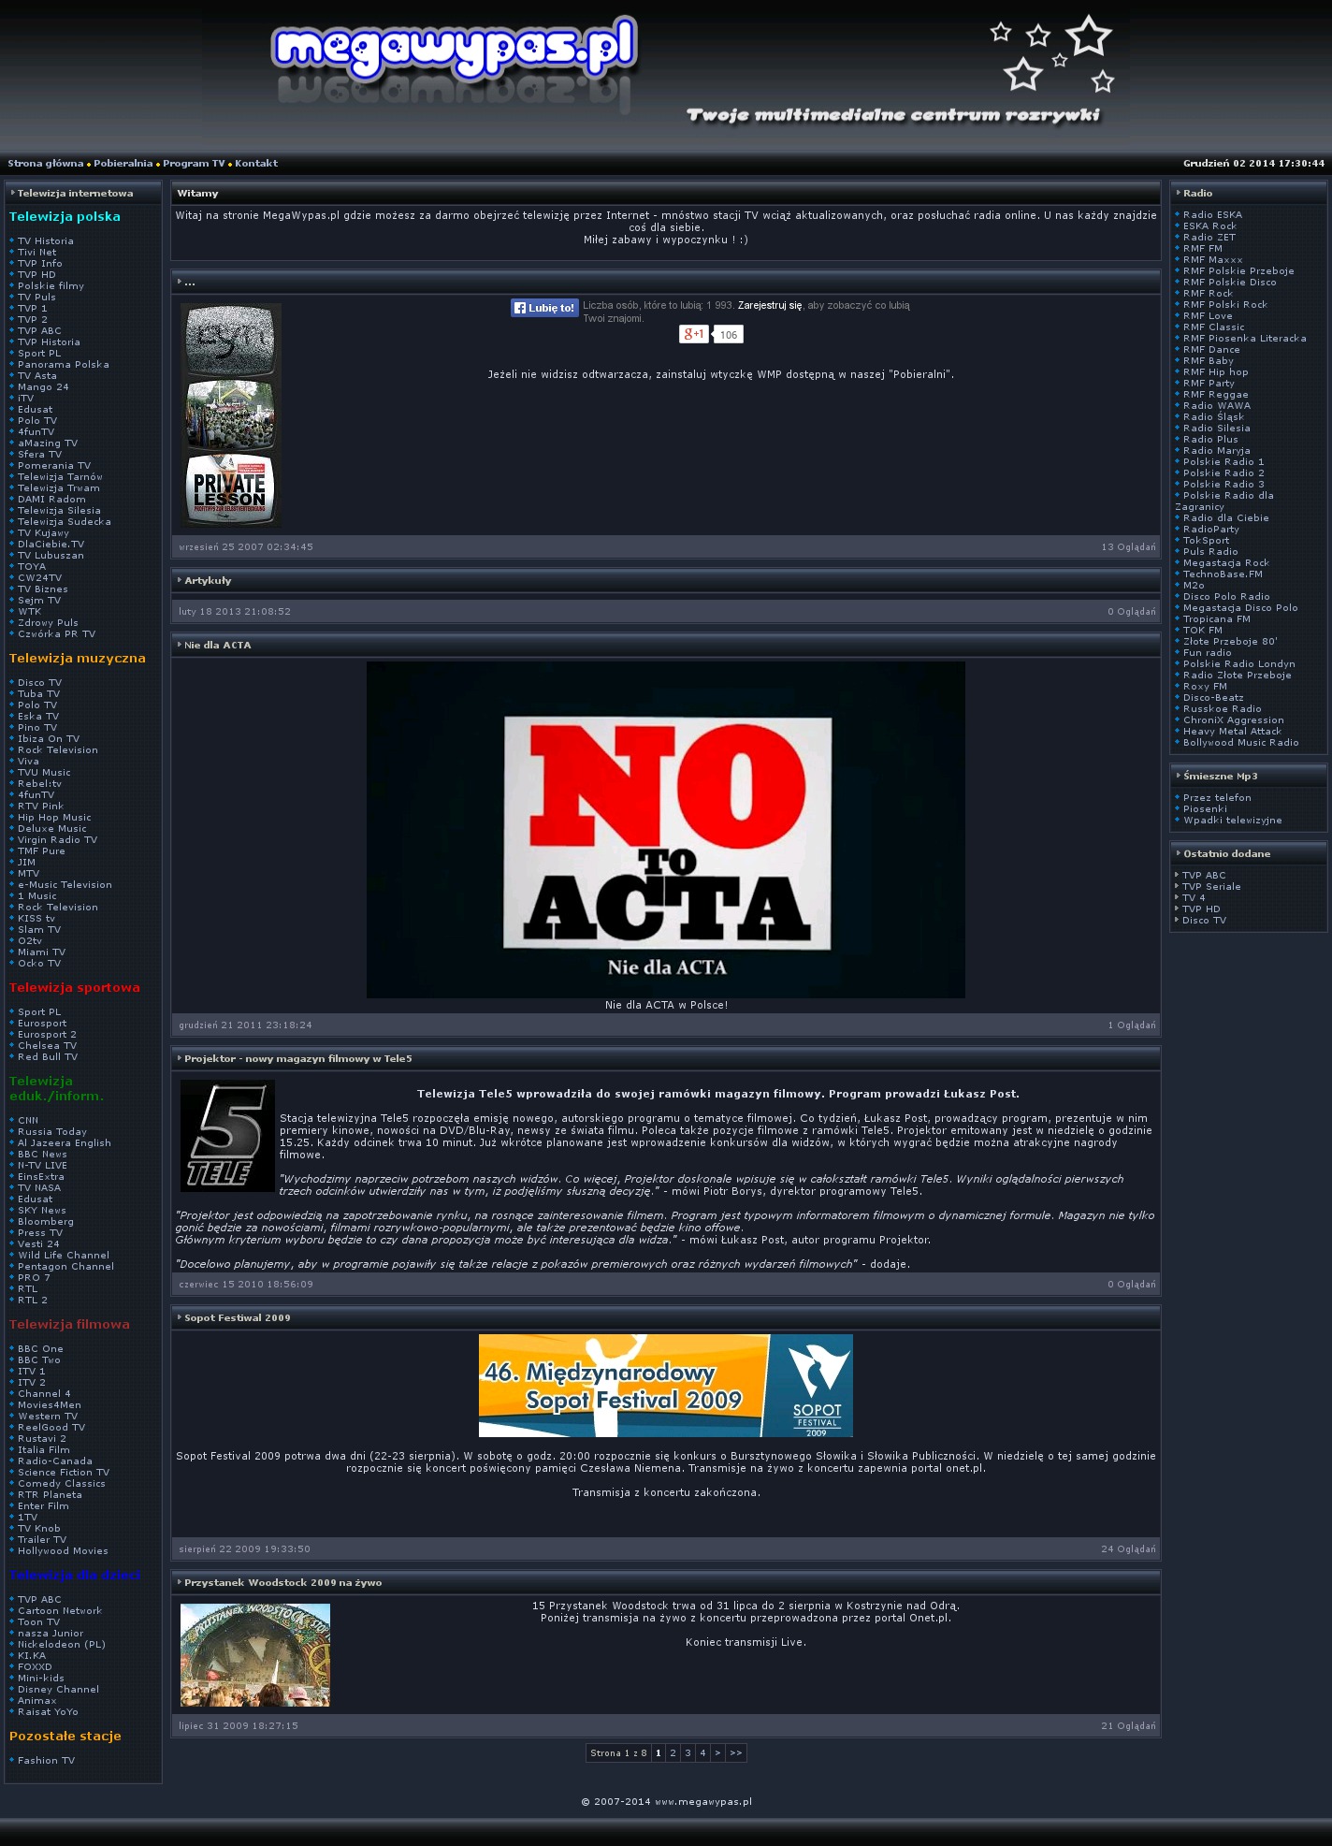
Task: Open TVP Seriale in recently added
Action: click(1212, 887)
